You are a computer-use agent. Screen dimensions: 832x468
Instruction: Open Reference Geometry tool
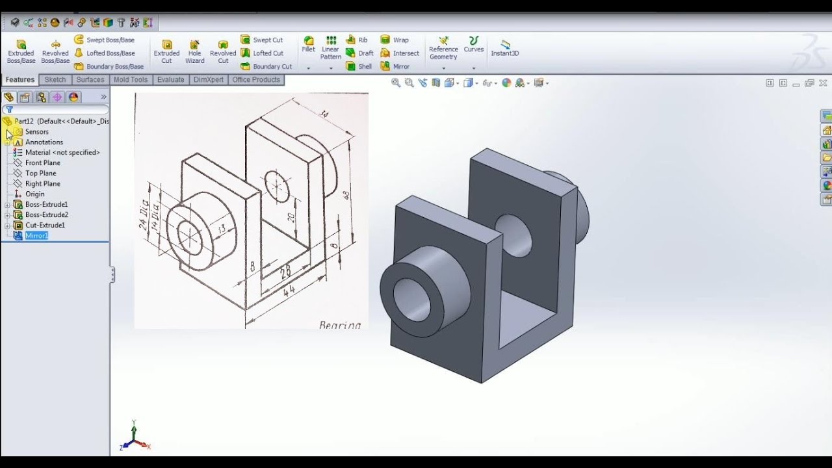click(443, 49)
